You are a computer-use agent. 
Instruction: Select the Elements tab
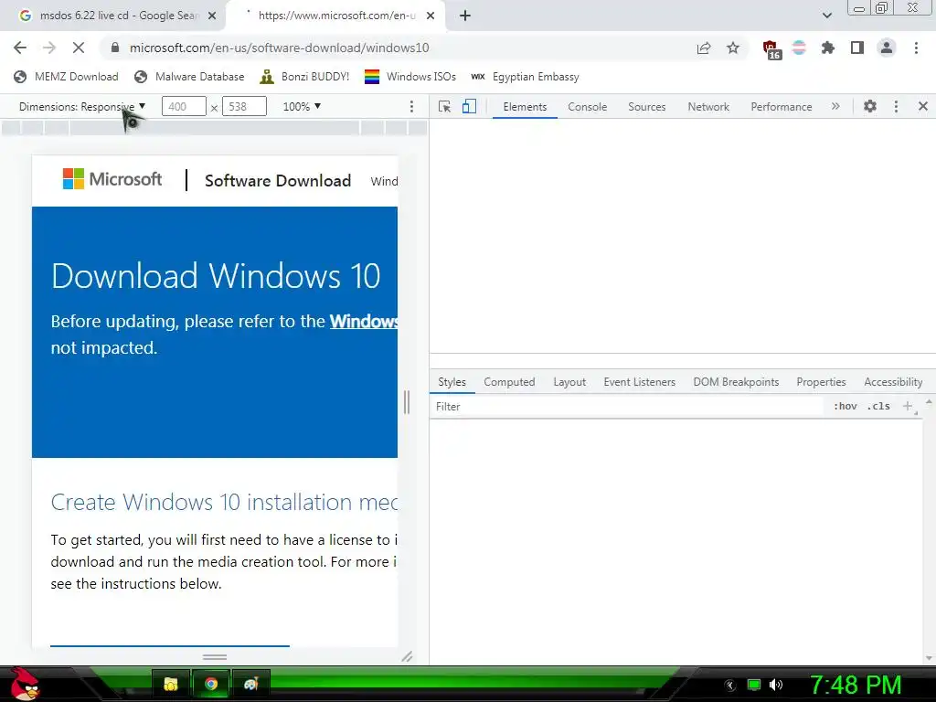(x=525, y=106)
